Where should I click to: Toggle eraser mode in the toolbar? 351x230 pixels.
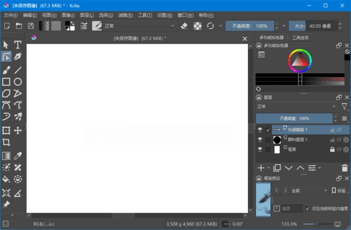tap(184, 26)
